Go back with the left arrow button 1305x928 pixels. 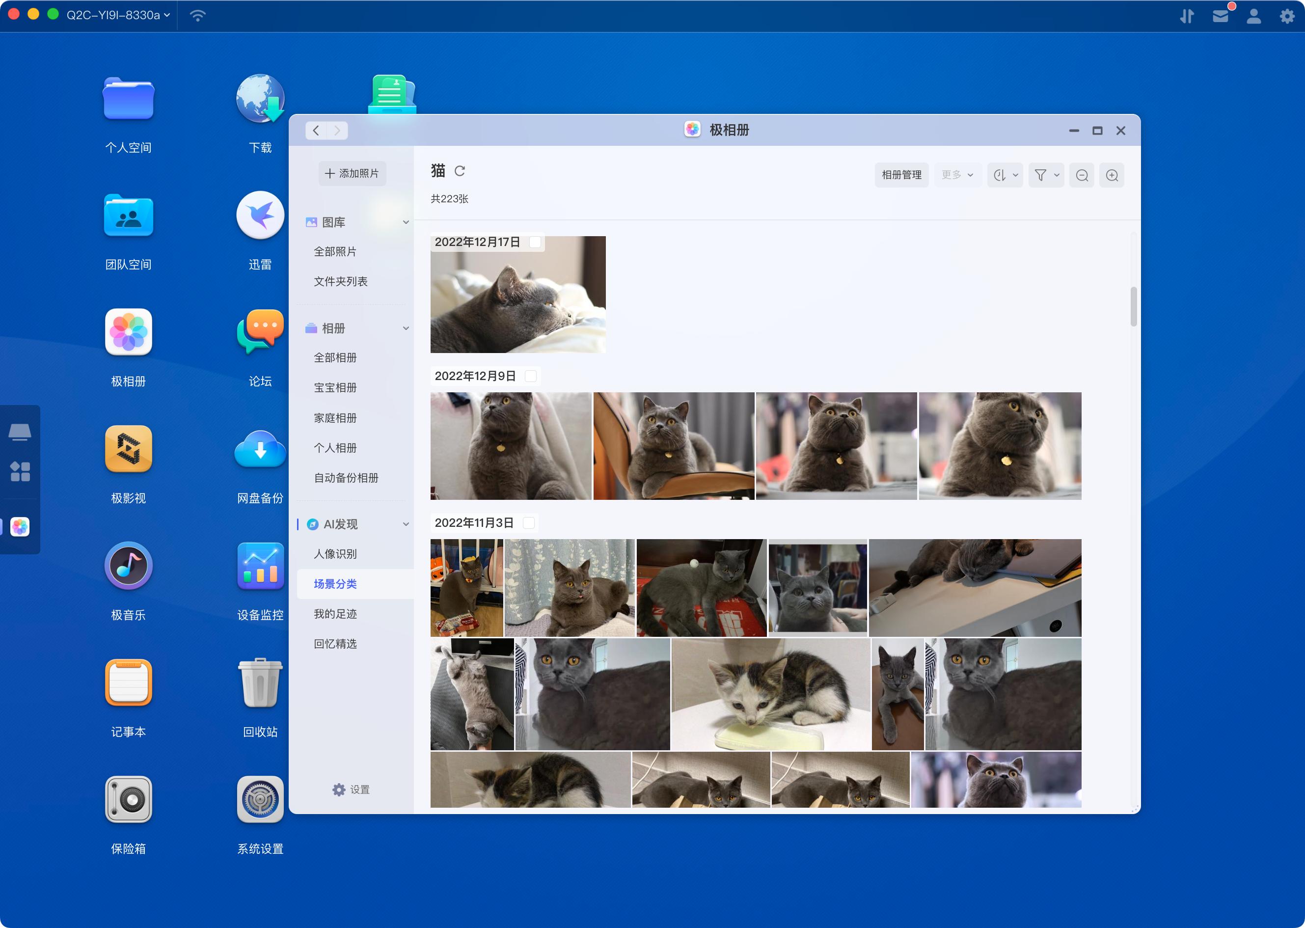click(316, 131)
